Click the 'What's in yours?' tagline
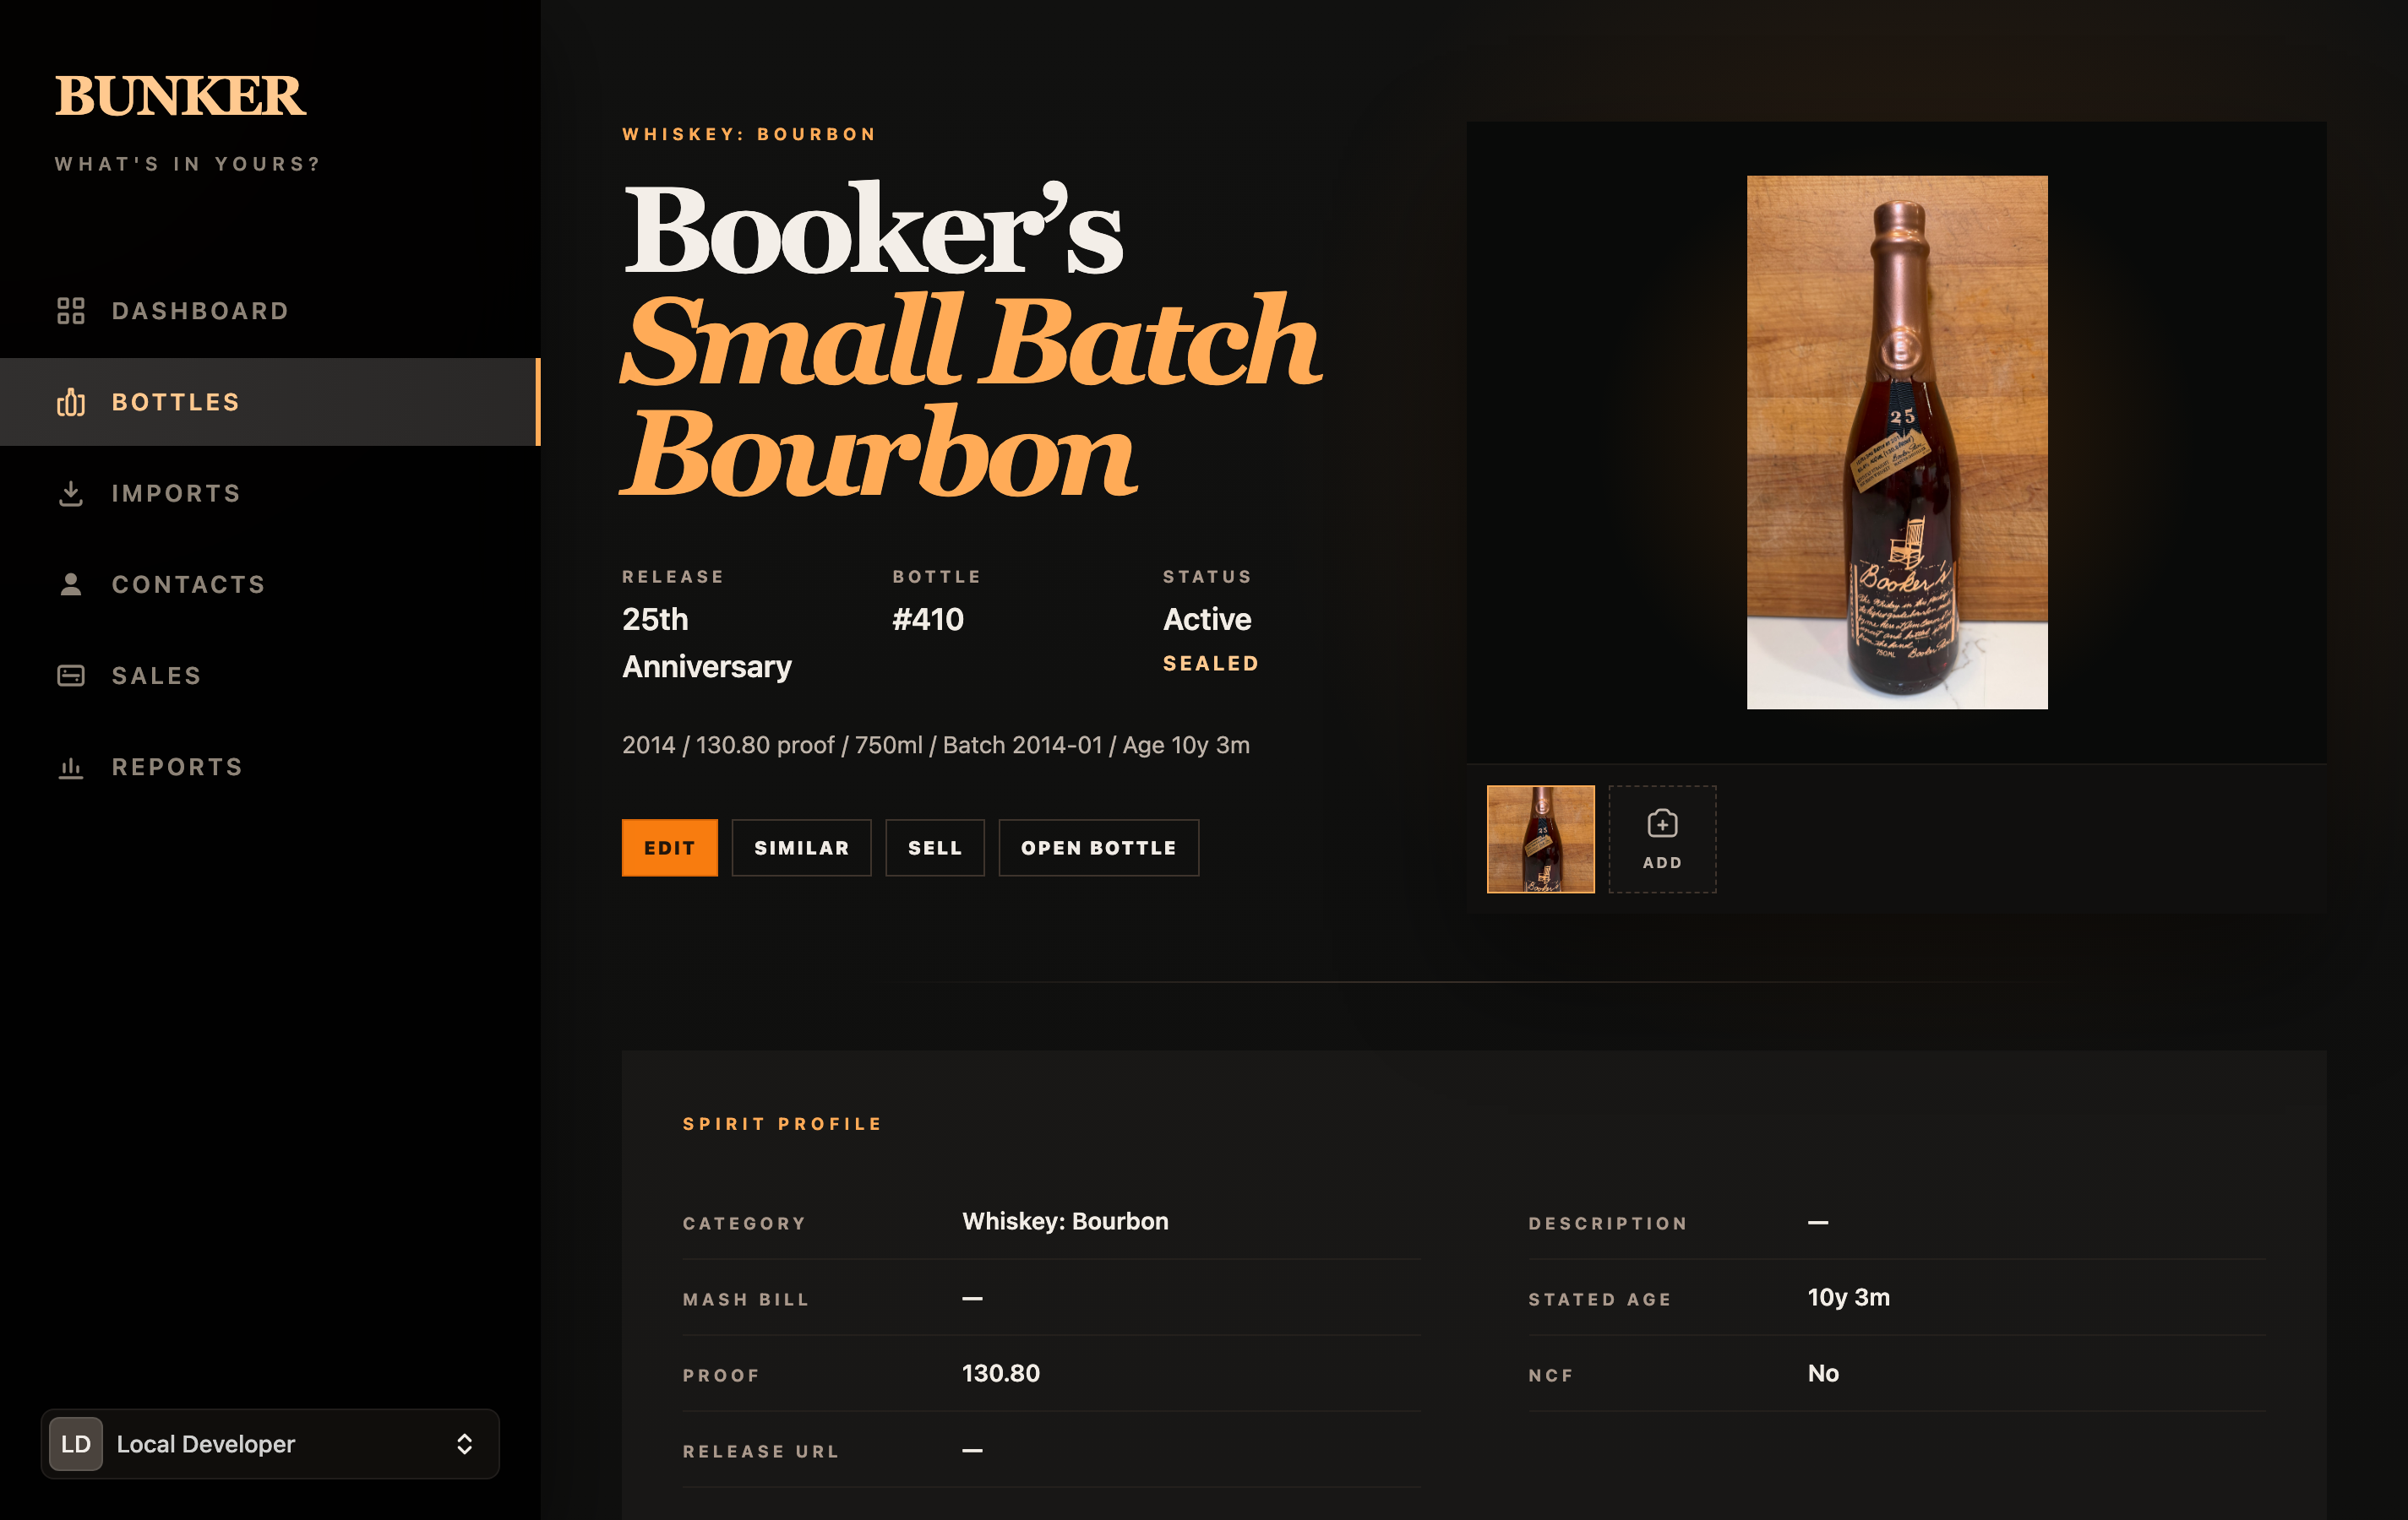 [x=188, y=164]
